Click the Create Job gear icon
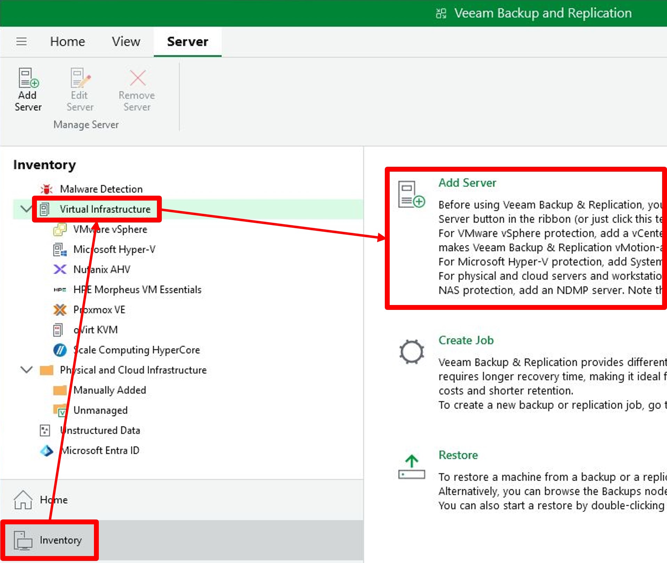The image size is (667, 563). click(412, 352)
